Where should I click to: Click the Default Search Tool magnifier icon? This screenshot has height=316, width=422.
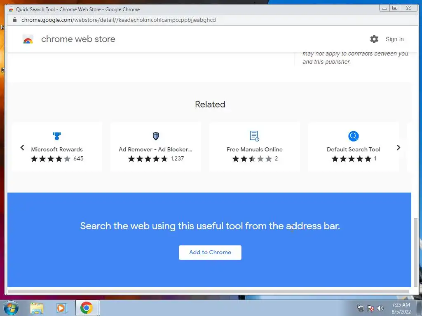pos(353,136)
